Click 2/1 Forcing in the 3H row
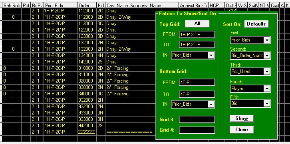The width and height of the screenshot is (290, 144). coord(117,81)
